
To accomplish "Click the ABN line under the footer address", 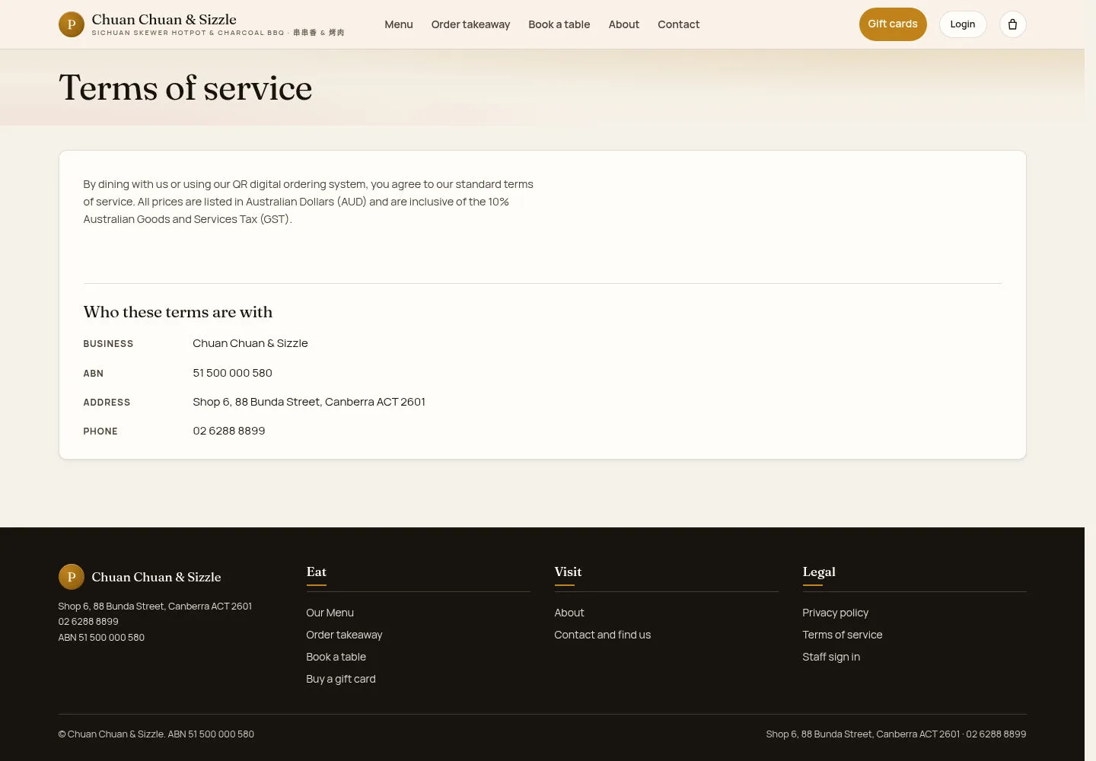I will (x=101, y=638).
